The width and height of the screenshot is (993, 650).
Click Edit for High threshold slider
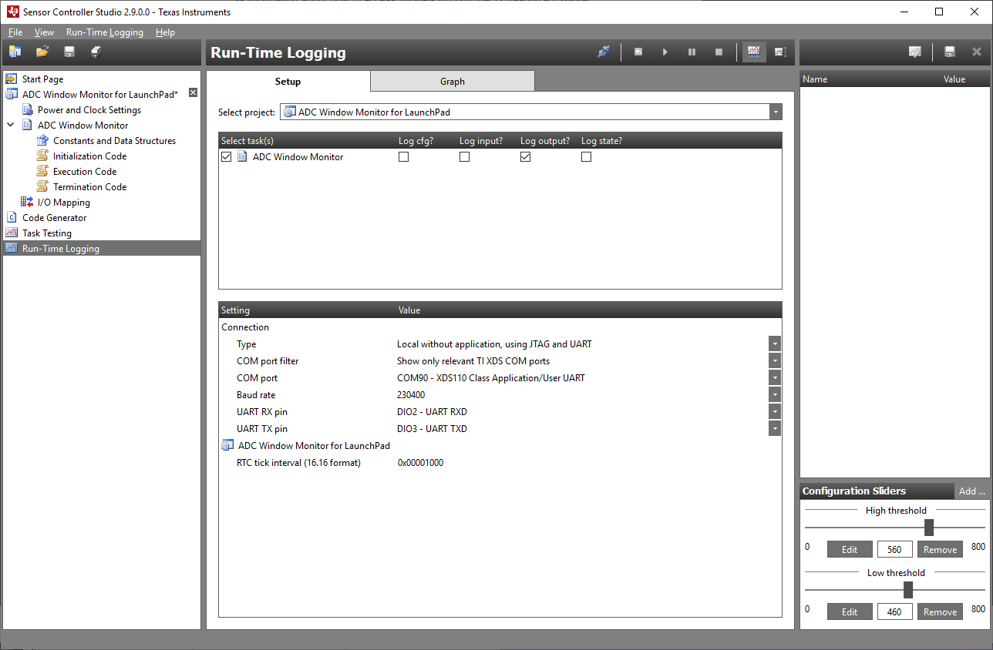coord(850,549)
